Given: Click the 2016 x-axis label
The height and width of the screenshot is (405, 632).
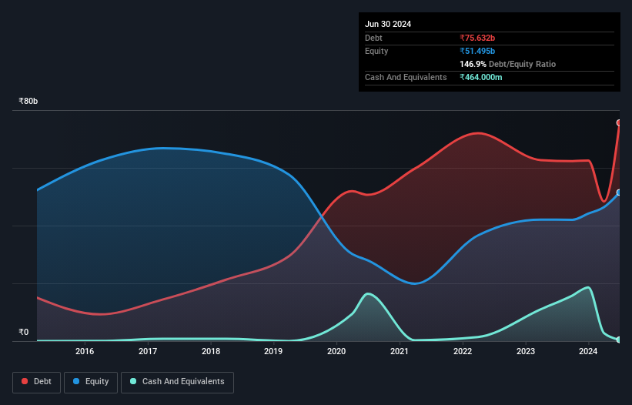Looking at the screenshot, I should click(85, 351).
